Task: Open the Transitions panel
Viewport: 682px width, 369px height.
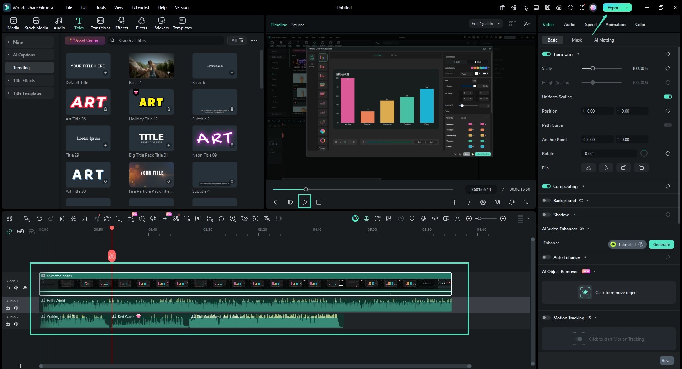Action: pyautogui.click(x=100, y=23)
